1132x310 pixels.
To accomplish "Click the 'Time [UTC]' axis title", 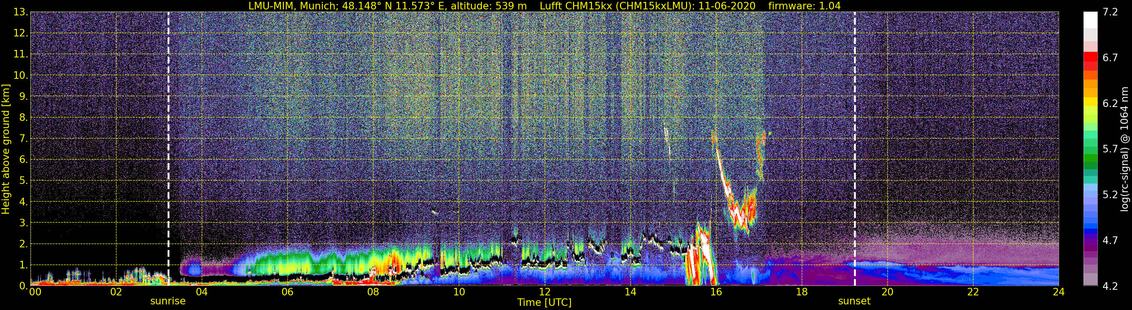I will [544, 302].
